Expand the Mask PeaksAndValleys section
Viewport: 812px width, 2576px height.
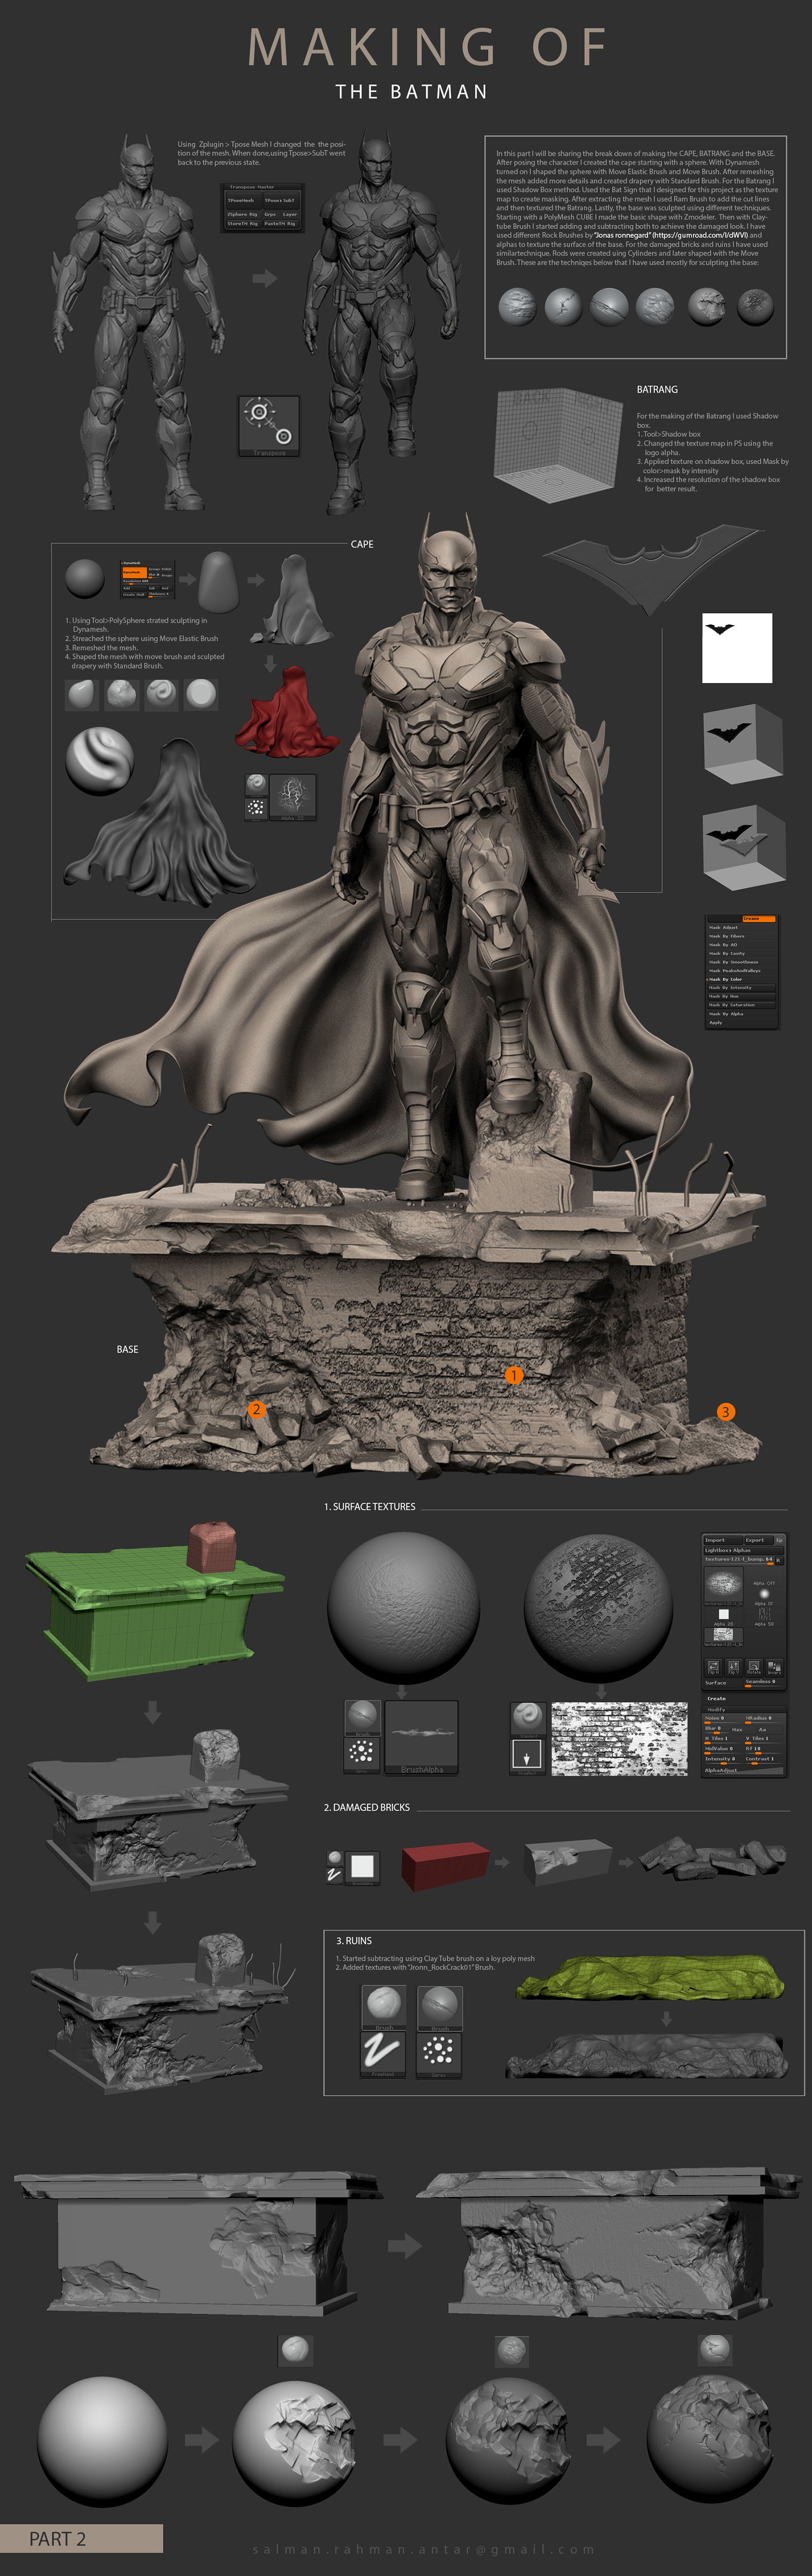coord(742,971)
